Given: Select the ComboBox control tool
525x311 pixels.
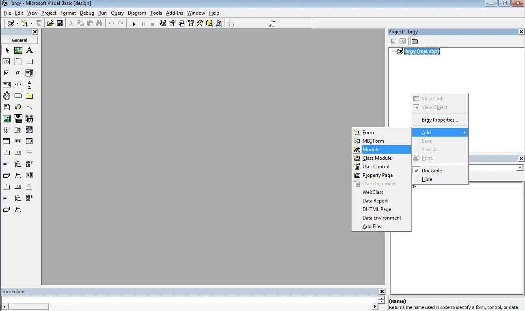Looking at the screenshot, I should pyautogui.click(x=29, y=73).
